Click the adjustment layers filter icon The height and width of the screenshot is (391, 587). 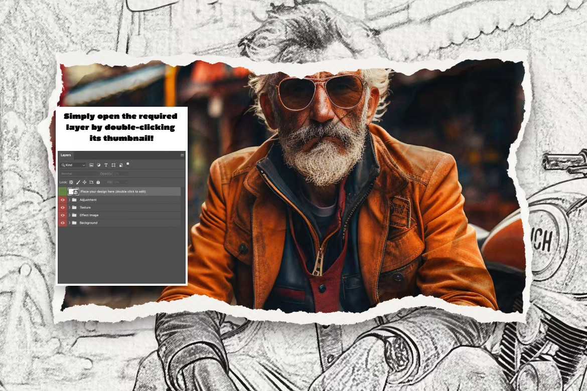(99, 164)
